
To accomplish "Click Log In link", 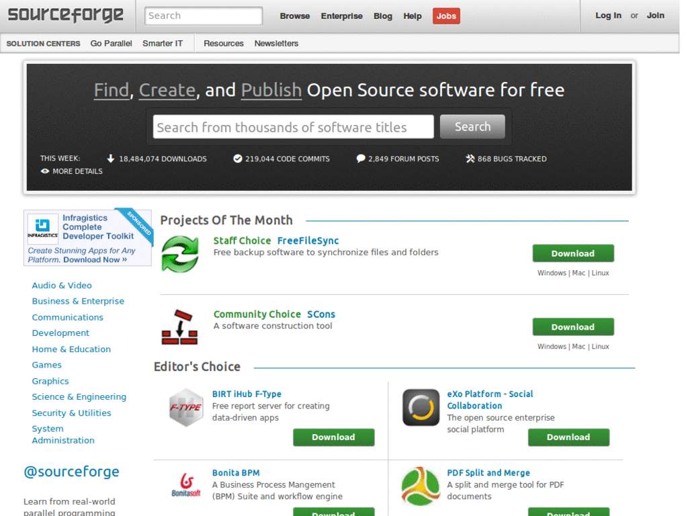I will point(608,15).
